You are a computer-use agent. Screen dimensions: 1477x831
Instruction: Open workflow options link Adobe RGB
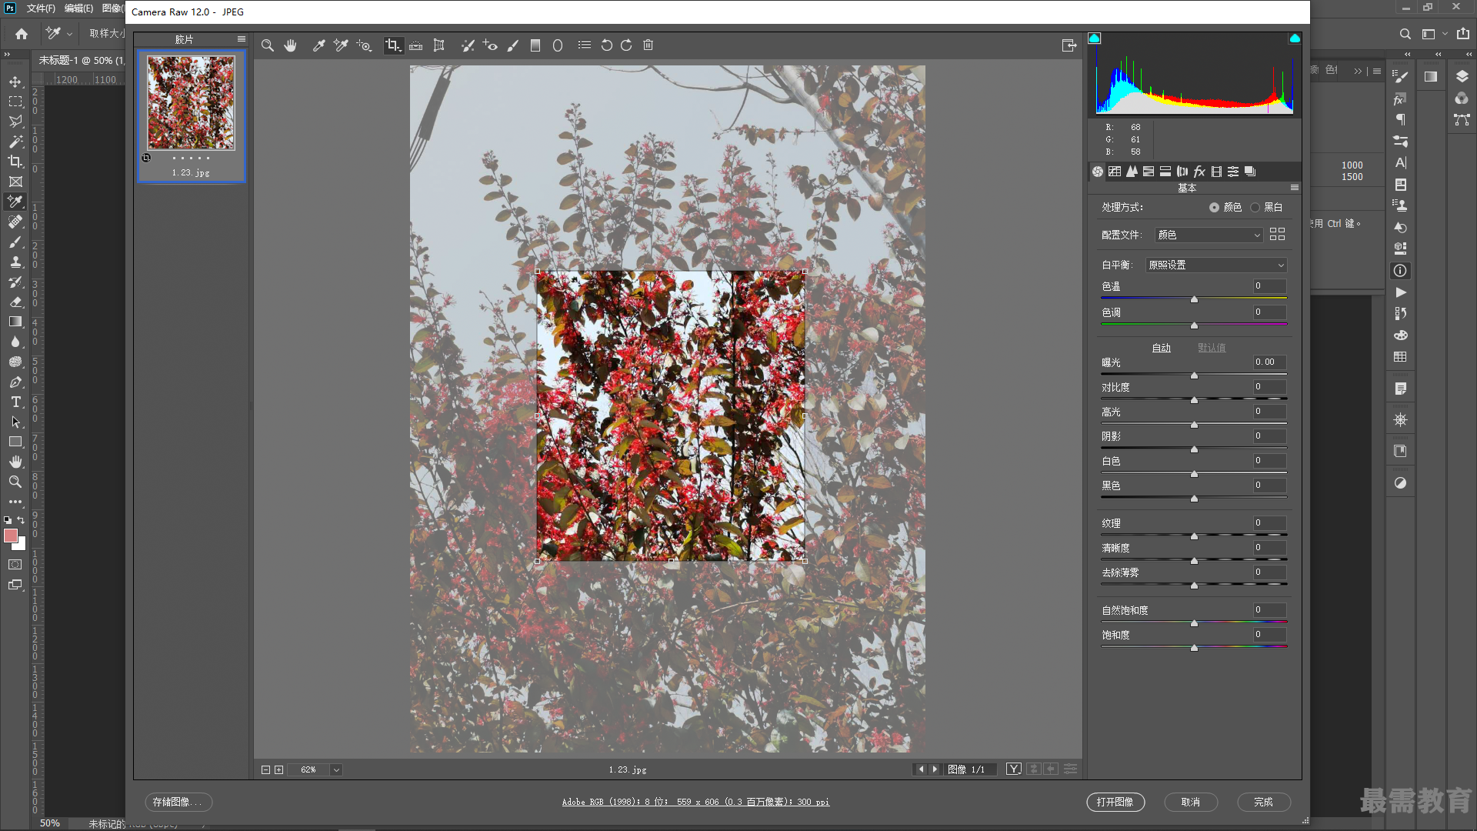tap(695, 803)
